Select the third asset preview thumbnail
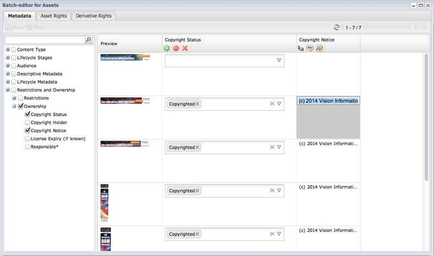Viewport: 434px width, 256px height. point(125,144)
